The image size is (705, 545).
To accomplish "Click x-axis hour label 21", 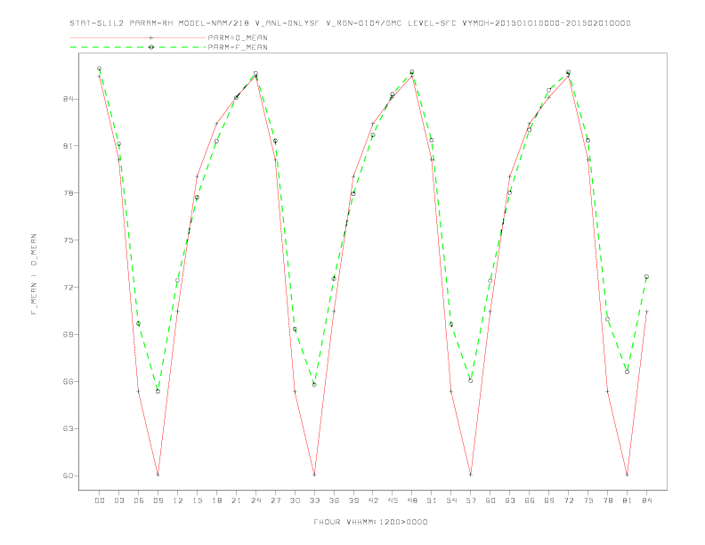I will [236, 500].
